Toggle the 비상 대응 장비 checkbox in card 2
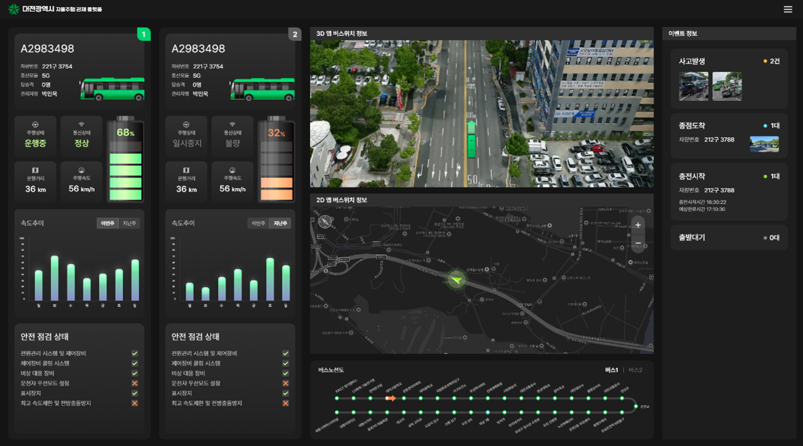The image size is (803, 446). click(x=285, y=373)
